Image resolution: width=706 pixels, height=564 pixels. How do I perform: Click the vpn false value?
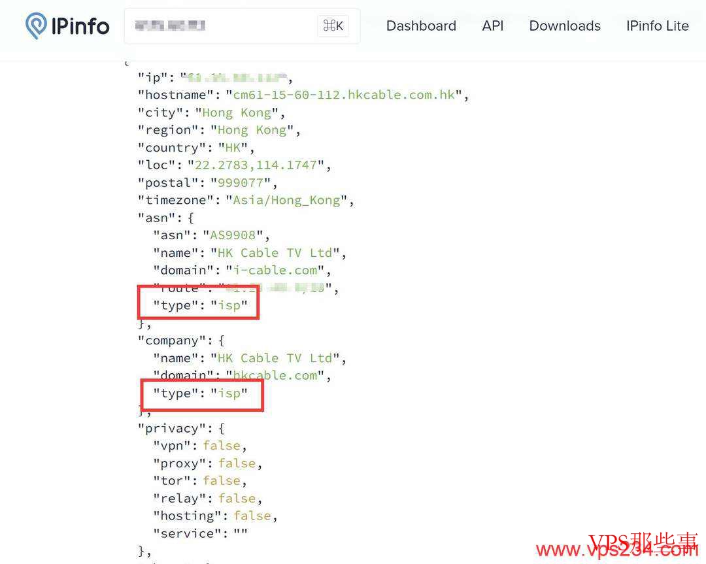tap(222, 446)
